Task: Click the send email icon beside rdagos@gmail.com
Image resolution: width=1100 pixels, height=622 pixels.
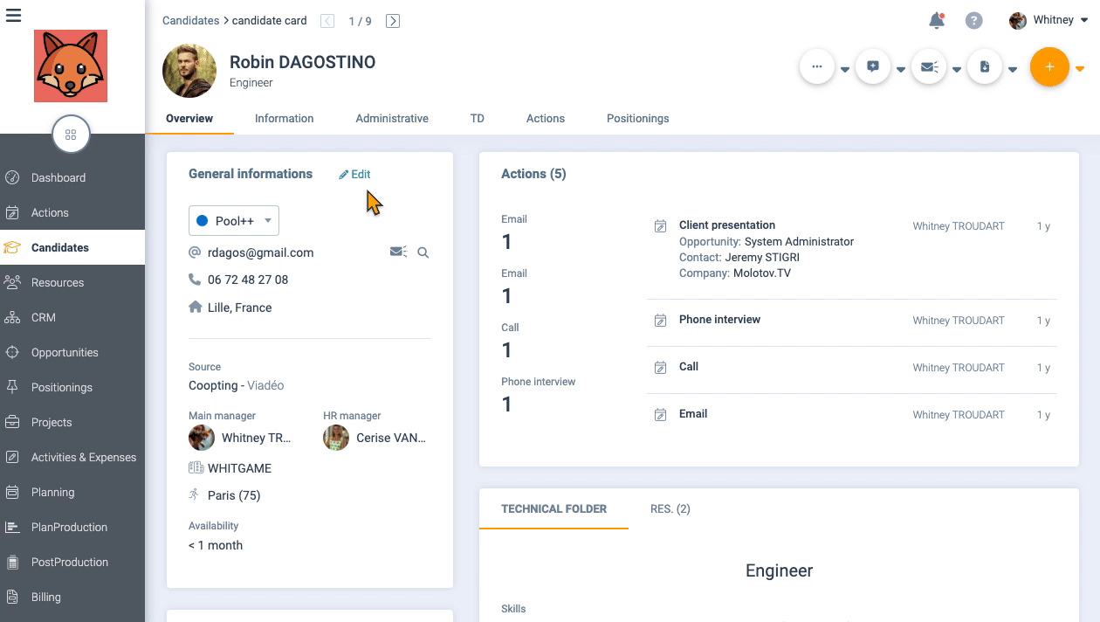Action: click(398, 252)
